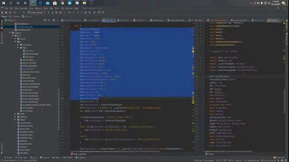Image resolution: width=289 pixels, height=162 pixels.
Task: Switch to the active fiber.cpp editor tab
Action: 108,20
